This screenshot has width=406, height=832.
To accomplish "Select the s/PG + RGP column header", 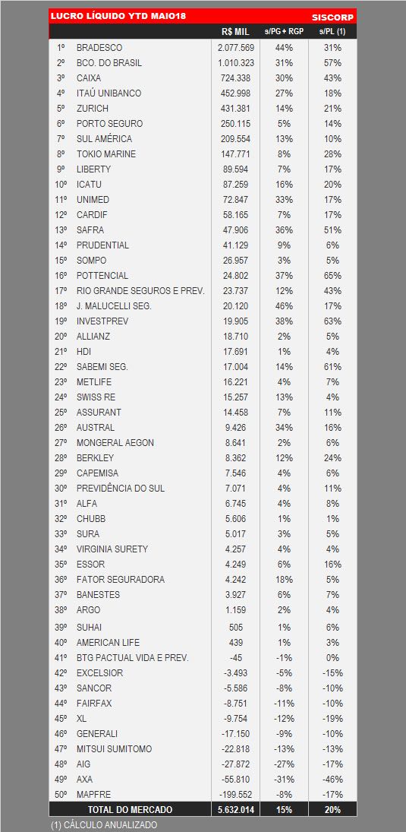I will (x=284, y=32).
